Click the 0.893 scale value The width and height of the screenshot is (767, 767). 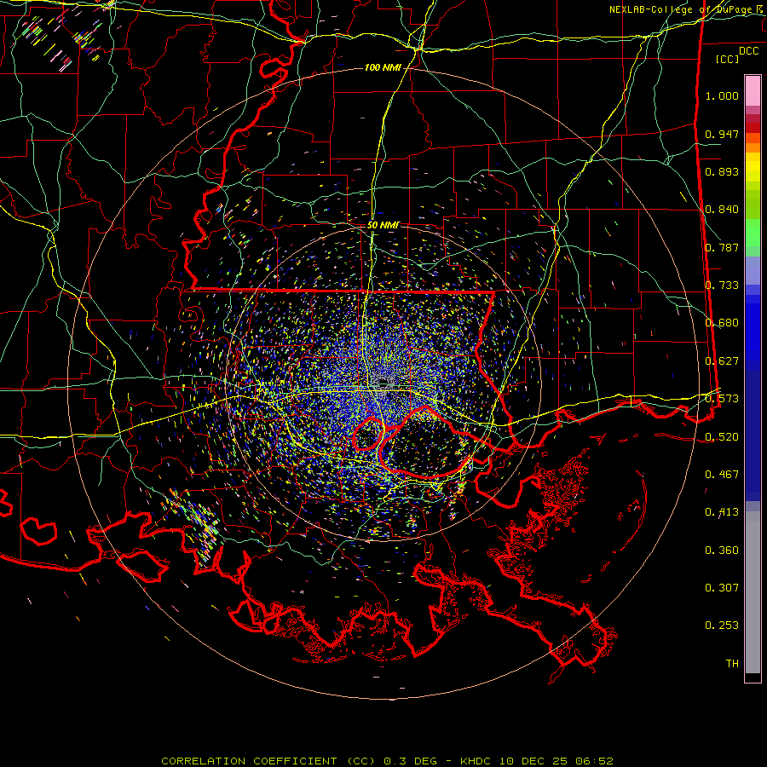point(722,171)
